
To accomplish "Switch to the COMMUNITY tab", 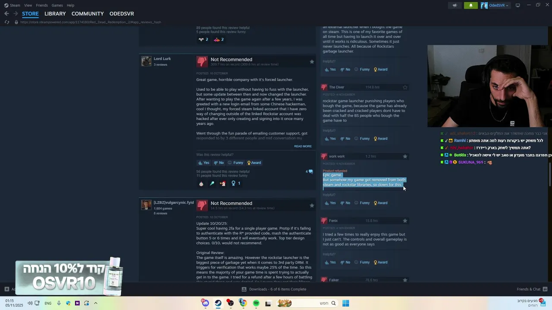I will click(88, 14).
